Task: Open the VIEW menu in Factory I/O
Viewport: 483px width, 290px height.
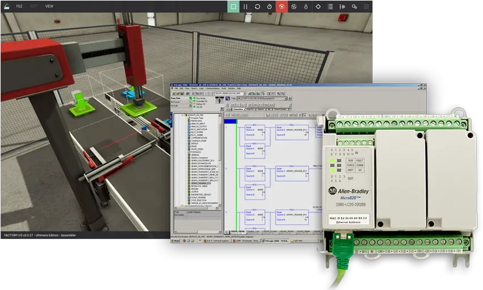Action: tap(49, 6)
